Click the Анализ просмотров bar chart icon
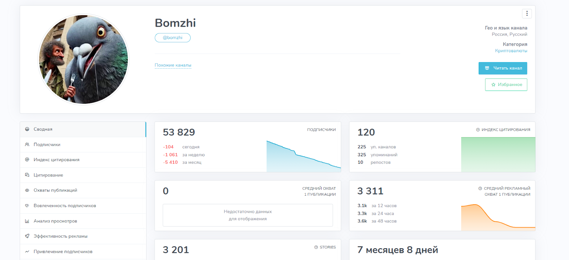Viewport: 569px width, 260px height. point(27,221)
